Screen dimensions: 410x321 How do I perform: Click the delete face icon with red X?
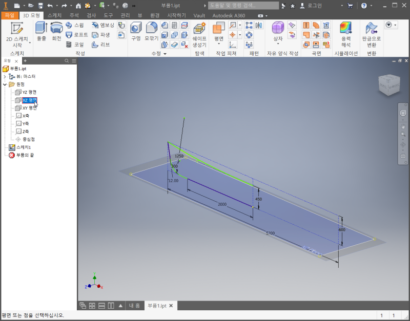[184, 45]
